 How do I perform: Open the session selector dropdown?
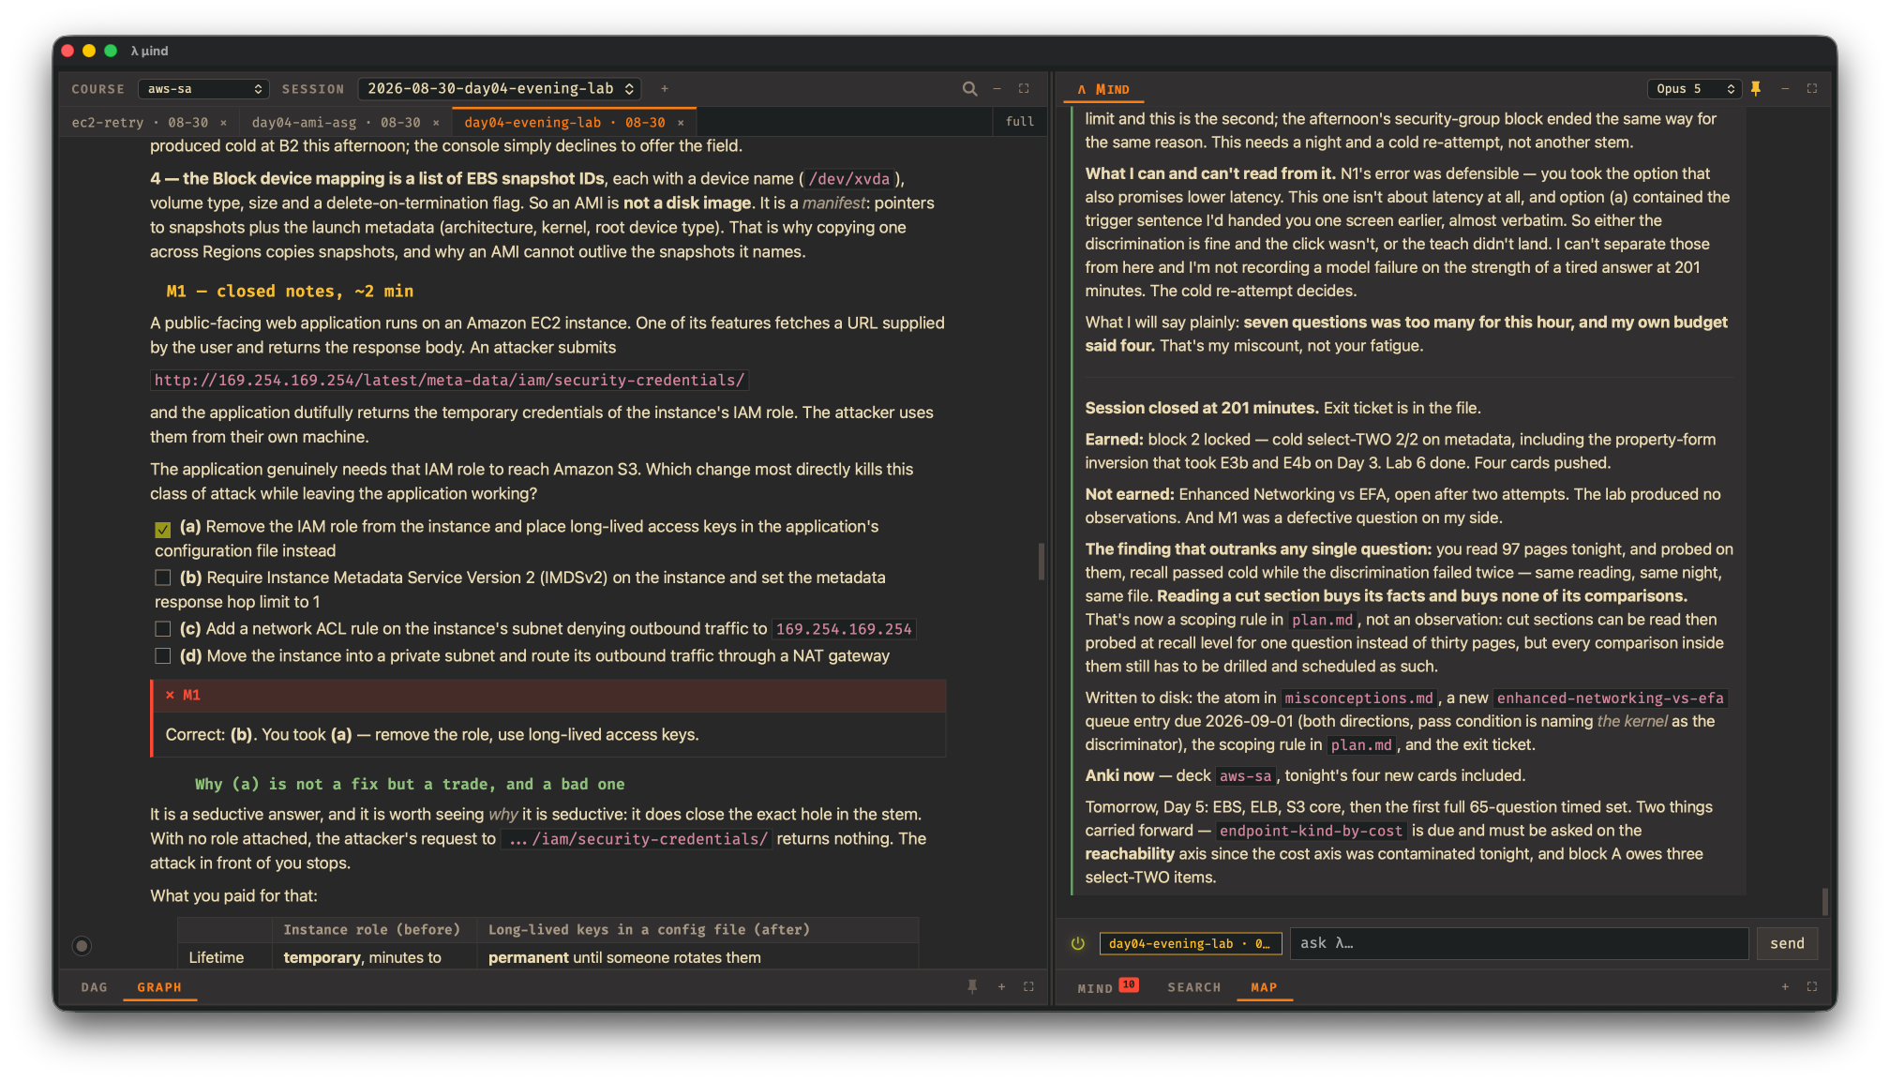pos(500,88)
